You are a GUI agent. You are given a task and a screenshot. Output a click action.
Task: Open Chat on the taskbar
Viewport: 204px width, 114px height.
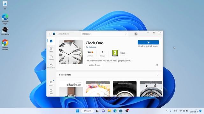(103, 111)
